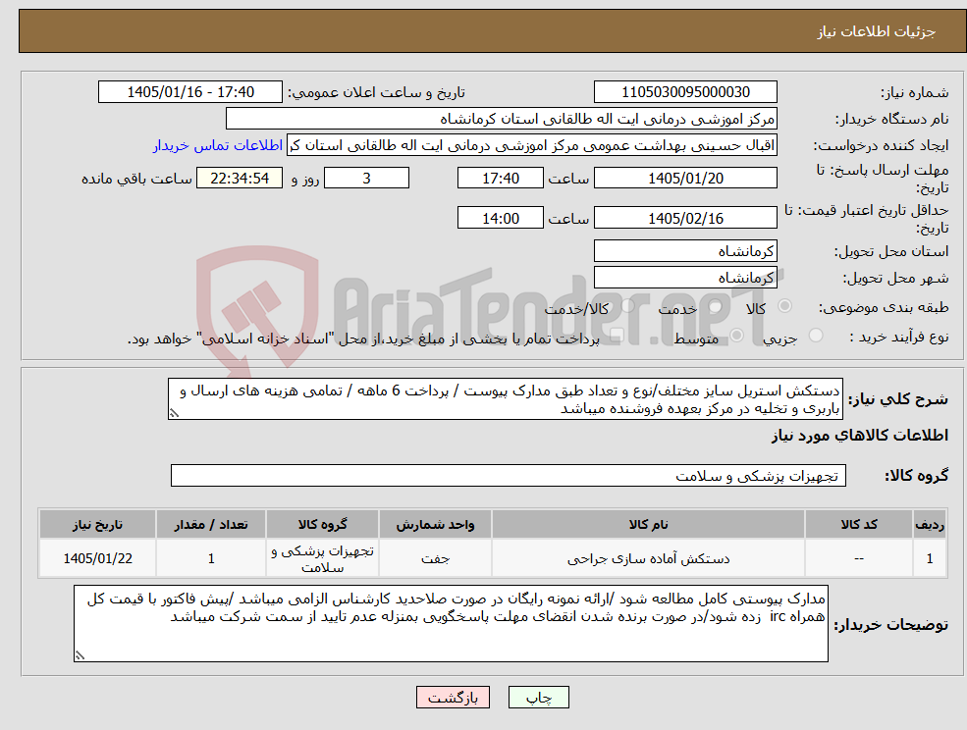Click the resize handle of buyer notes area
The width and height of the screenshot is (967, 730).
pos(80,656)
